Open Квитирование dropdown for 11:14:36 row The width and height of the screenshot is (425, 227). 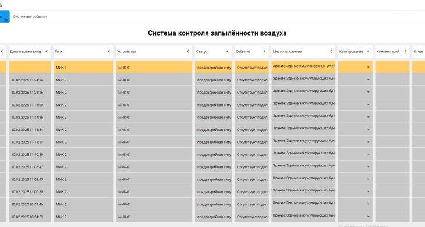[x=369, y=117]
